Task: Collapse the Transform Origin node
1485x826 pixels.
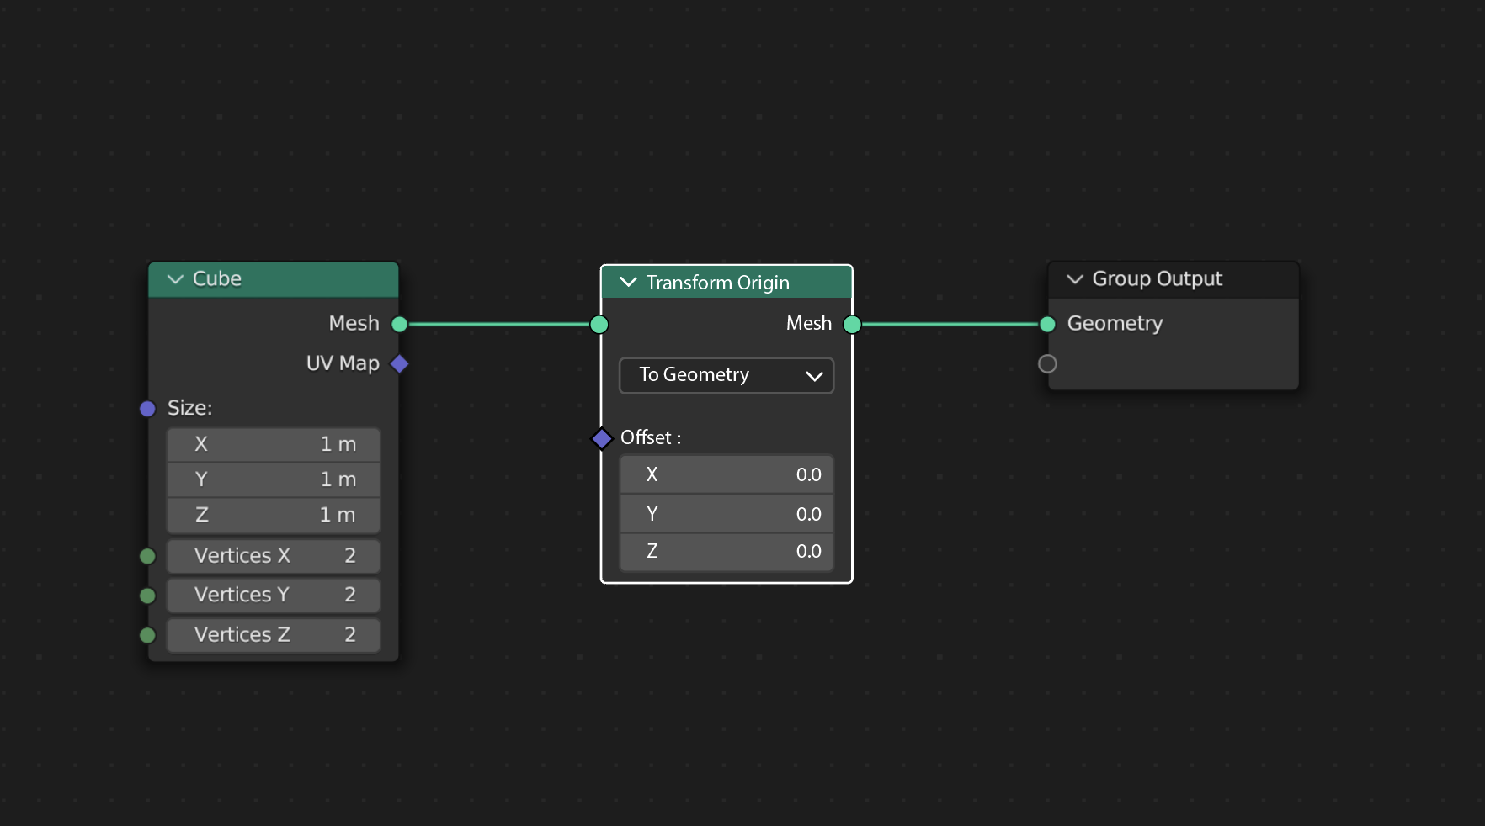Action: (628, 283)
